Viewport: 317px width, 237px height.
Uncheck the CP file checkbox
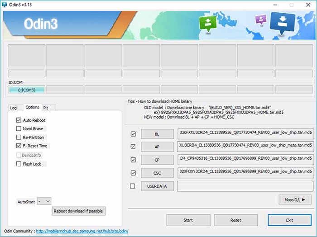[x=133, y=160]
